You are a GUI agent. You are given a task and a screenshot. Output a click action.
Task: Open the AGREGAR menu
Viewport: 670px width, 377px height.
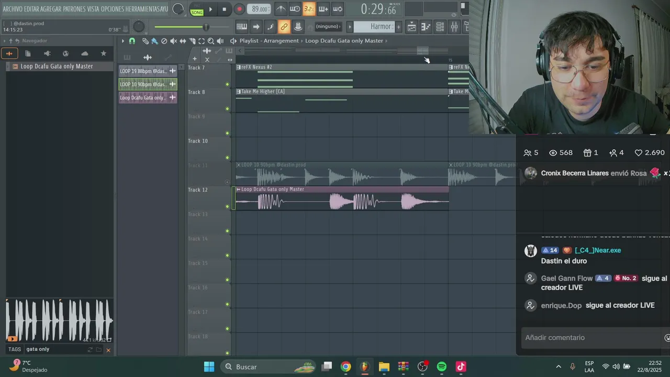click(51, 9)
